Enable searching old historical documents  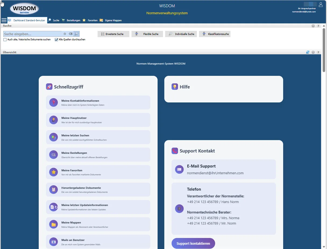[x=5, y=40]
